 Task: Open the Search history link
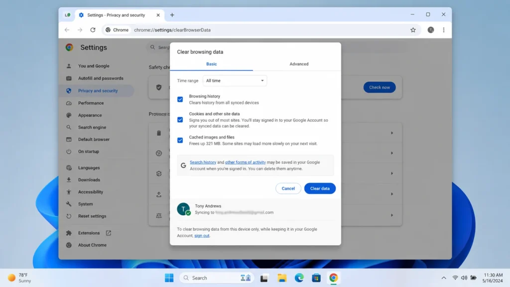pyautogui.click(x=203, y=162)
